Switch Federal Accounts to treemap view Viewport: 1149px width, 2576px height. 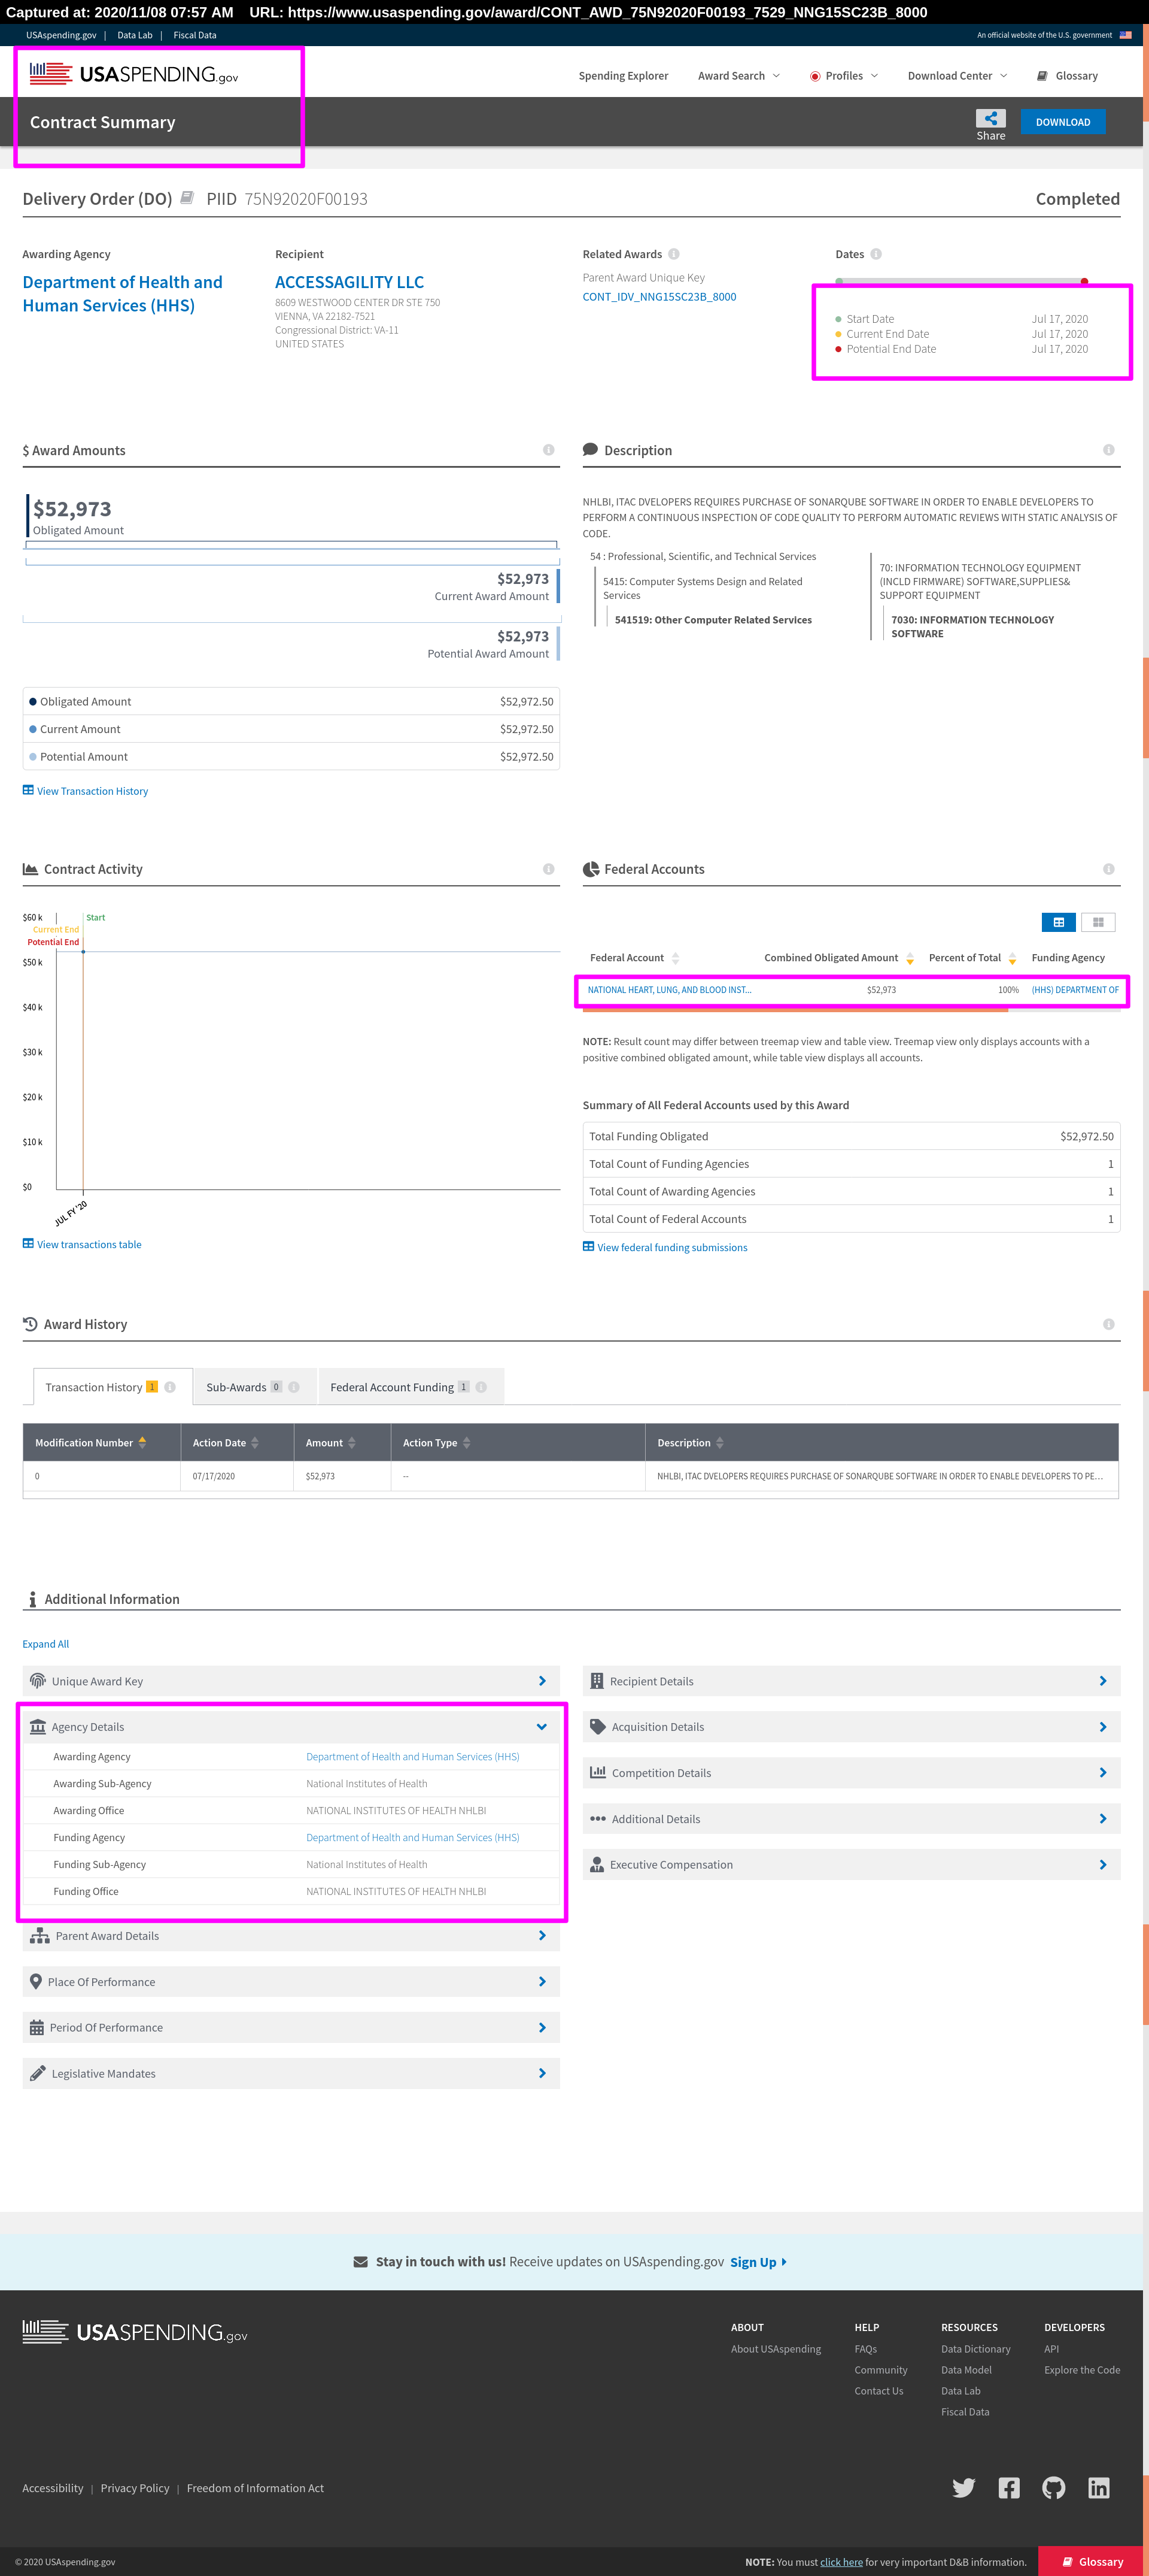pos(1098,922)
